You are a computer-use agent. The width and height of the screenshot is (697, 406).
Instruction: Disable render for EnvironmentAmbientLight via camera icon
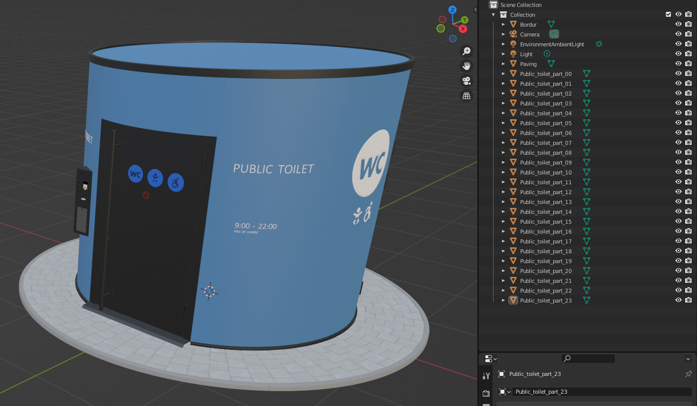689,44
